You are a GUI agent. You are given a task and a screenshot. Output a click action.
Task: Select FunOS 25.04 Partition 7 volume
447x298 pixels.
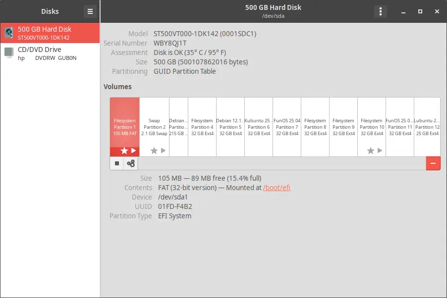(x=287, y=127)
